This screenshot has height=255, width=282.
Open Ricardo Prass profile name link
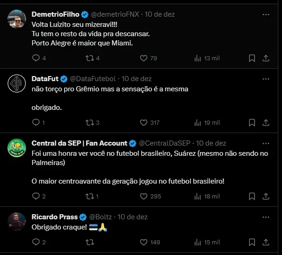point(54,217)
